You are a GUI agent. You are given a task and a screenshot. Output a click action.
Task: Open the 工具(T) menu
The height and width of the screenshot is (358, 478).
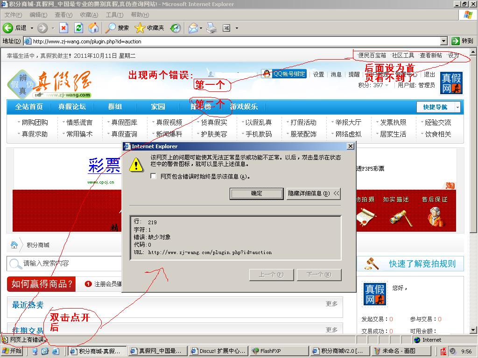(114, 15)
